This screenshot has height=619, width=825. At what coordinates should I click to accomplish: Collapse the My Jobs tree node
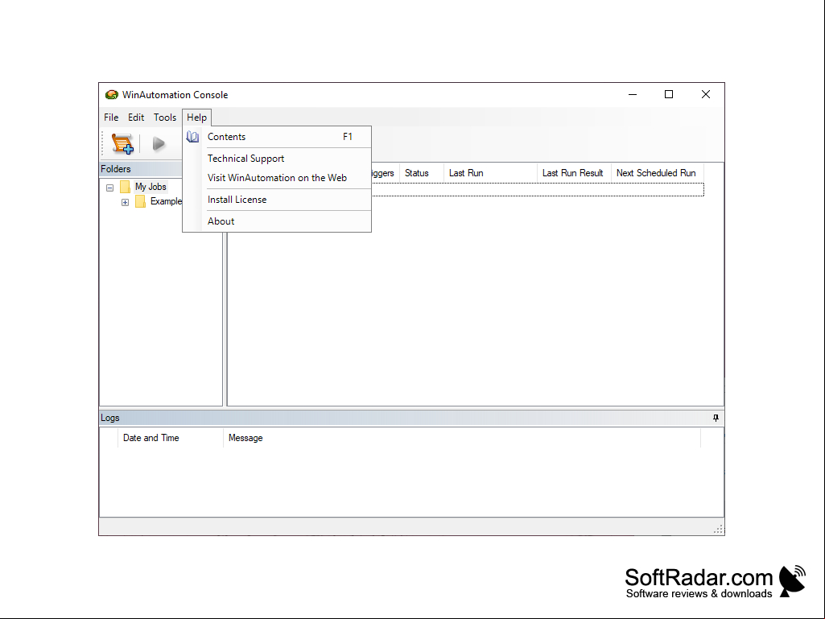pos(110,188)
